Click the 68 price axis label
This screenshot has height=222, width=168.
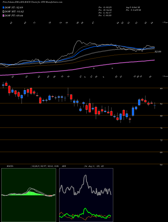pyautogui.click(x=162, y=153)
